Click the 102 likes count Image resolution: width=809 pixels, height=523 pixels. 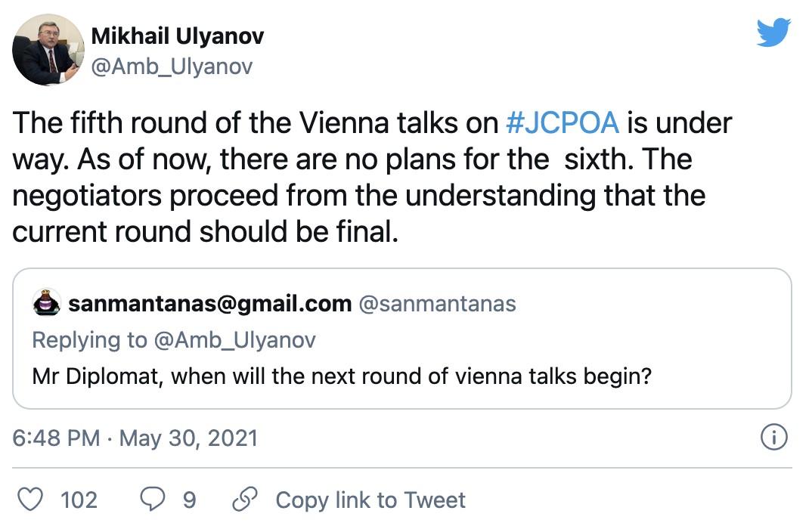pyautogui.click(x=79, y=500)
